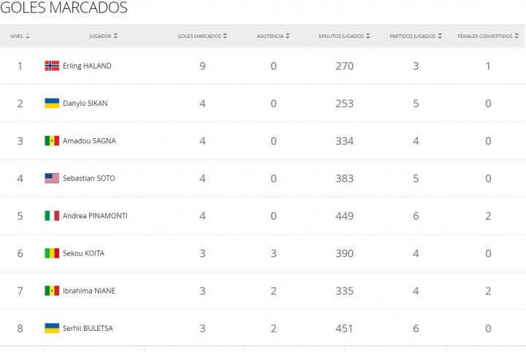
Task: Sort by Goles Marcados column arrows
Action: pyautogui.click(x=225, y=36)
